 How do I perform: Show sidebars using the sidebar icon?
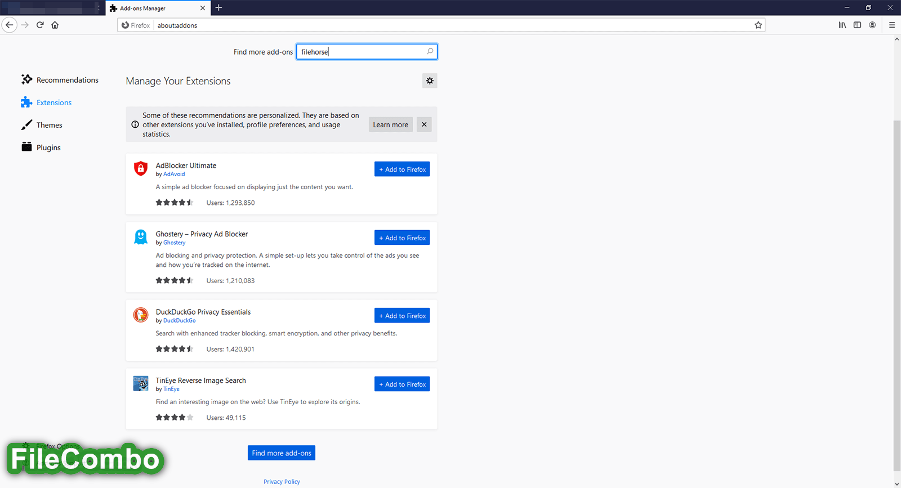857,25
